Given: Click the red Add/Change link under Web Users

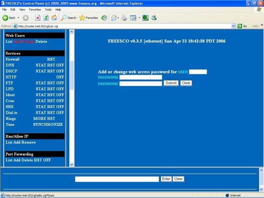Looking at the screenshot, I should pos(24,42).
